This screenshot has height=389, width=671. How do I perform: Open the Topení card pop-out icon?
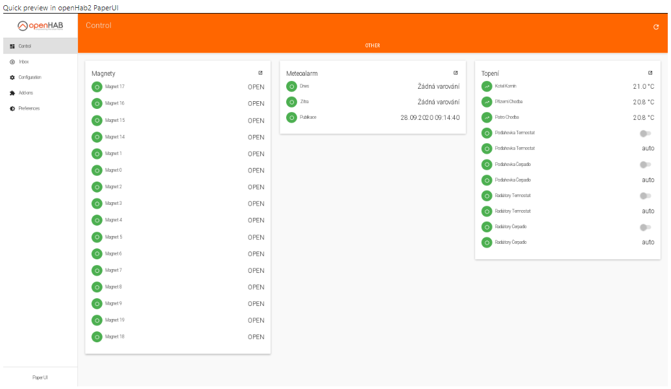[650, 73]
